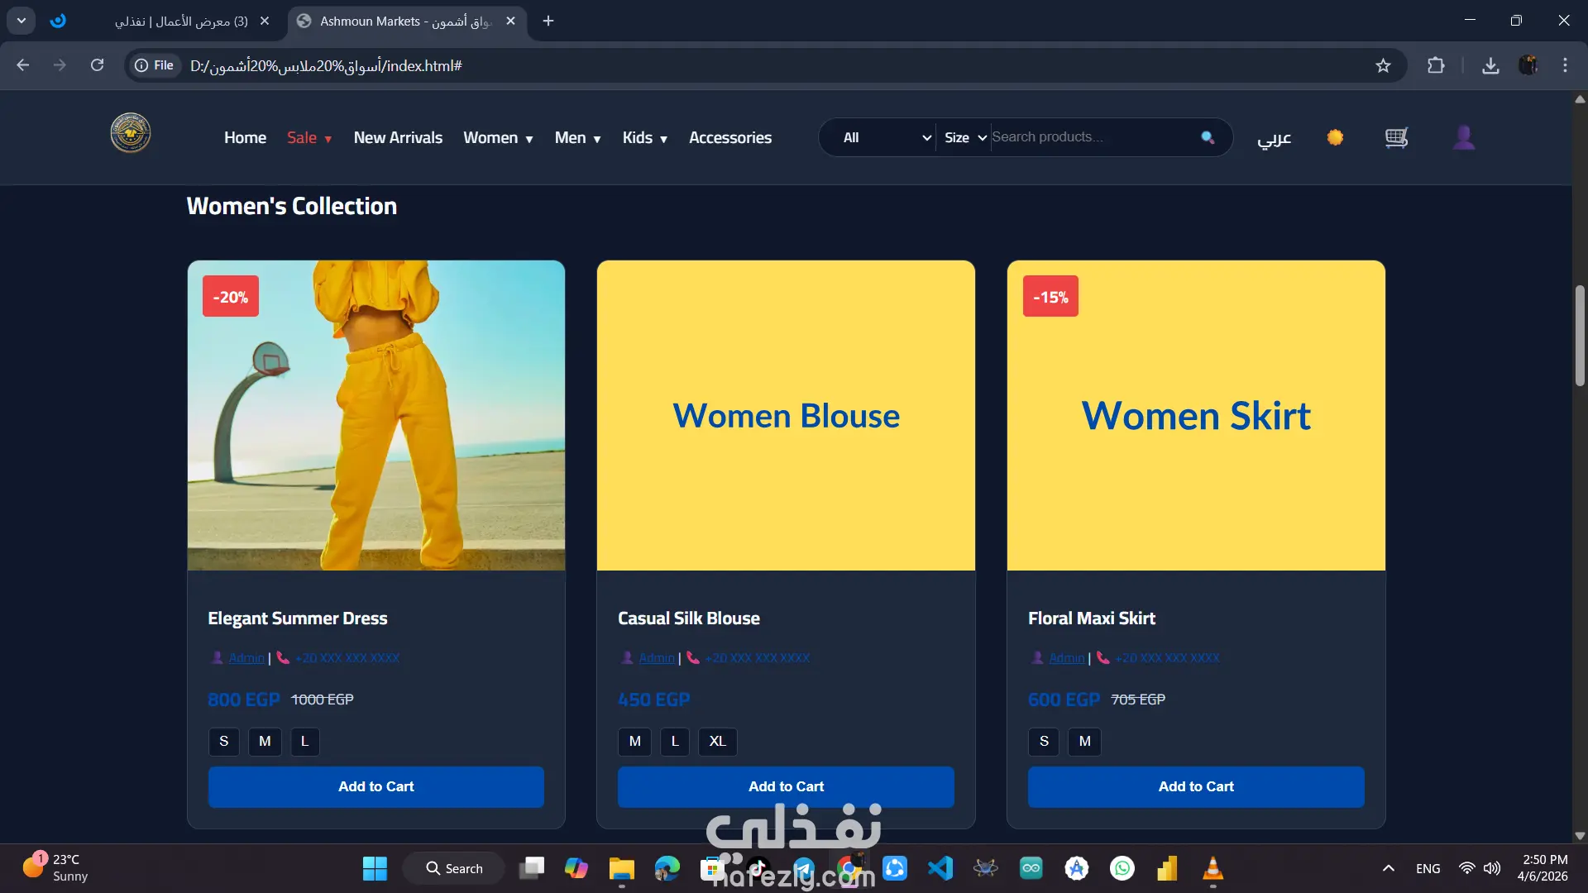Open browser extensions puzzle icon
Screen dimensions: 1588x893
coord(1436,65)
